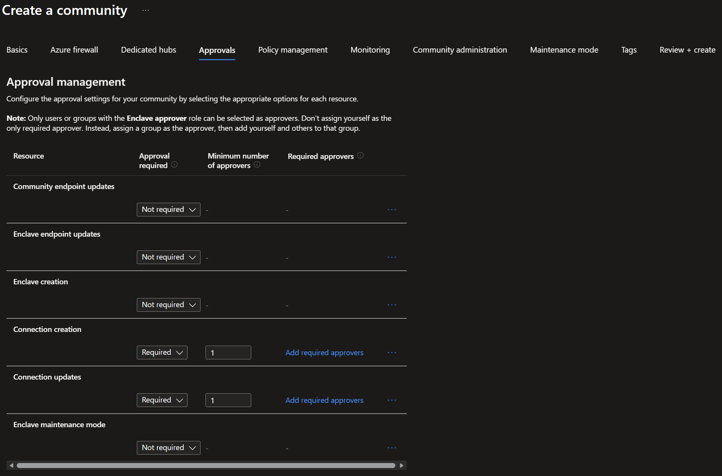This screenshot has width=722, height=476.
Task: Expand approval dropdown for Community endpoint updates
Action: click(x=168, y=210)
